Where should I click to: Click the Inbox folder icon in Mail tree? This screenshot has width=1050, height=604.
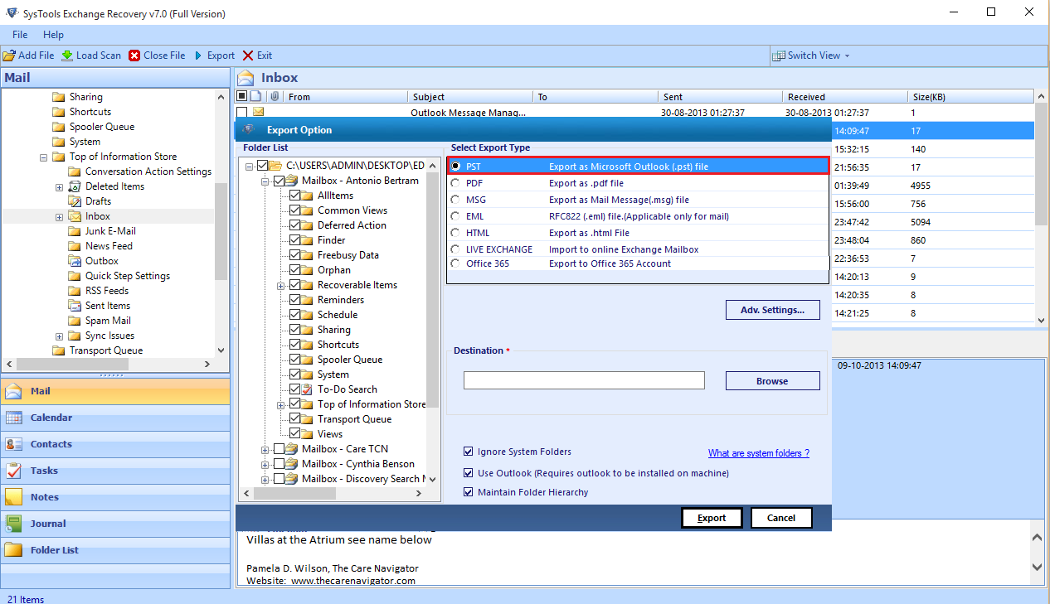pyautogui.click(x=75, y=216)
